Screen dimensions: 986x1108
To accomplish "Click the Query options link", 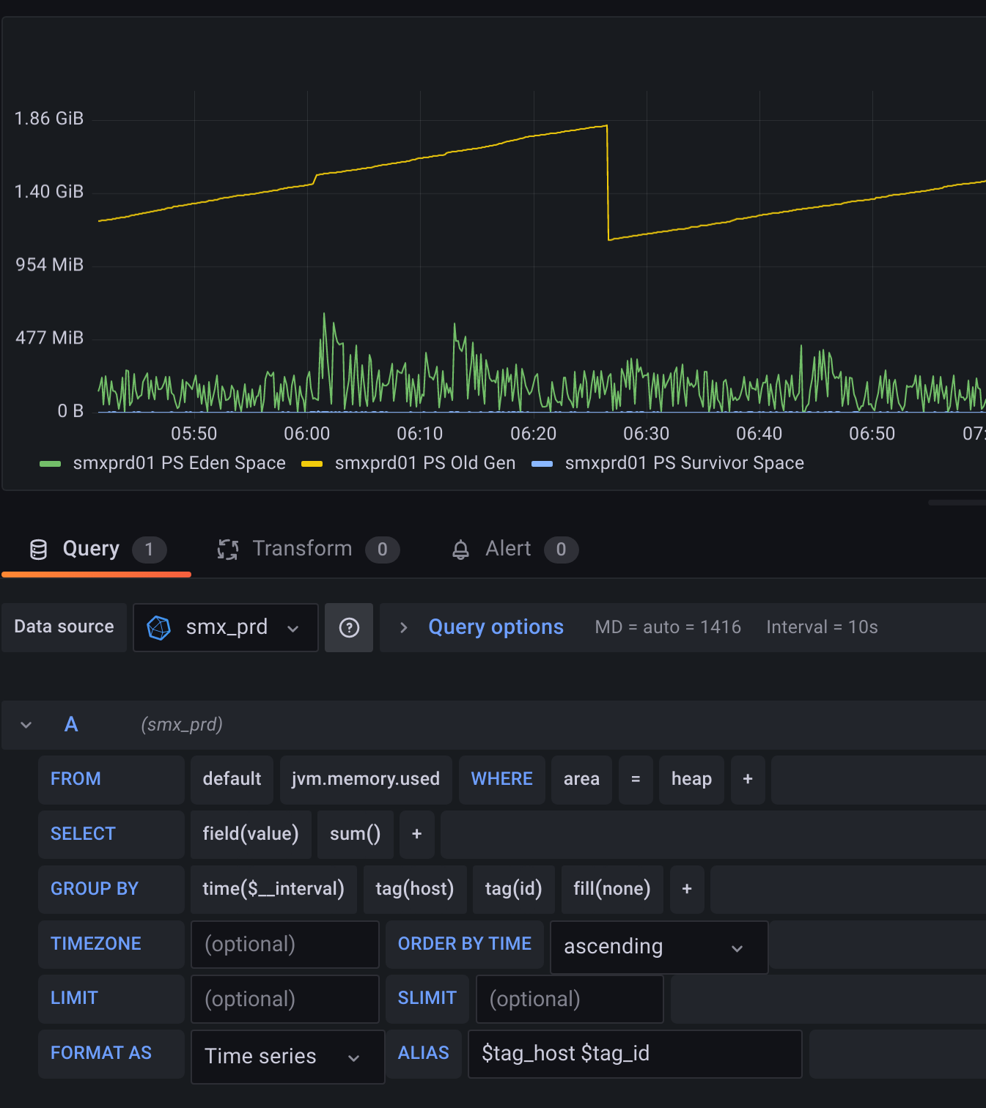I will (x=496, y=627).
